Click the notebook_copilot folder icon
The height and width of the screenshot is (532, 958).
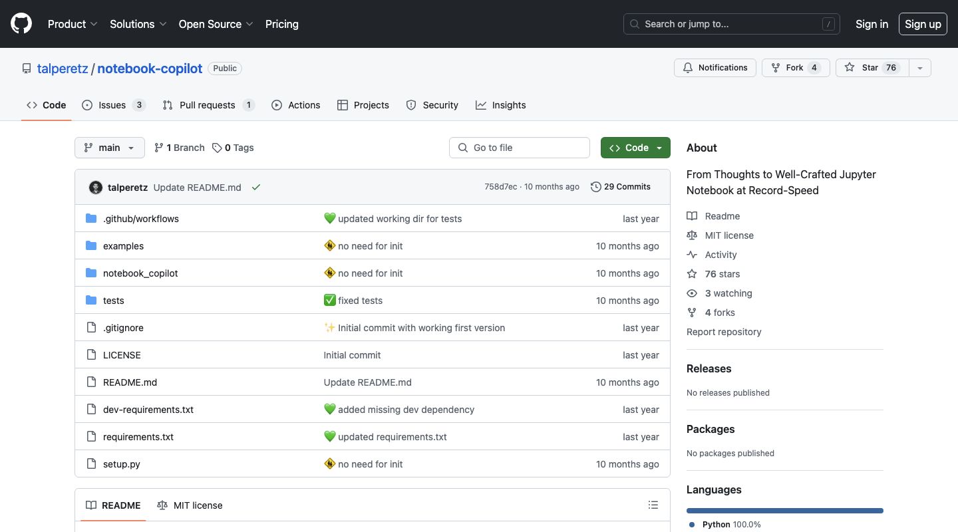pyautogui.click(x=91, y=273)
